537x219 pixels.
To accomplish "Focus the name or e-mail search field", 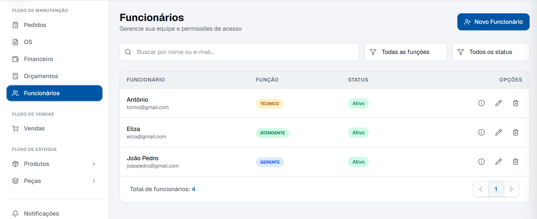I will pyautogui.click(x=239, y=52).
